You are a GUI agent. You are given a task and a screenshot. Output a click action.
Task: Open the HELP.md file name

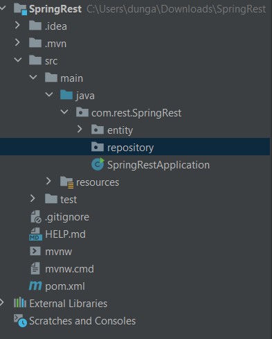click(x=66, y=234)
